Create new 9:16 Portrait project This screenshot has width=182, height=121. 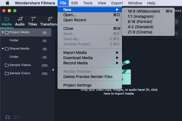pos(148,22)
